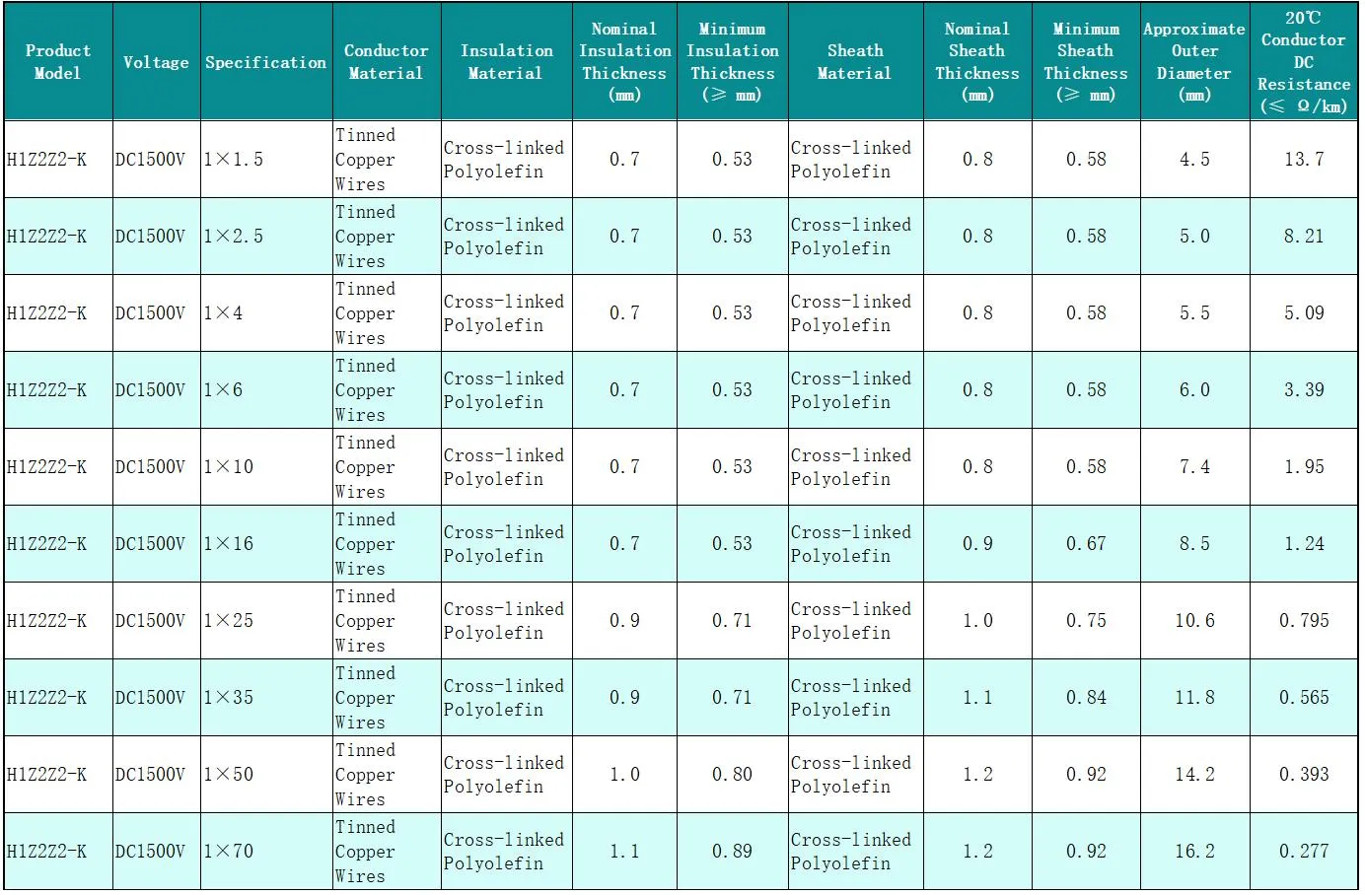Click minimum sheath thickness 0.84
Viewport: 1365px width, 895px height.
[1086, 697]
